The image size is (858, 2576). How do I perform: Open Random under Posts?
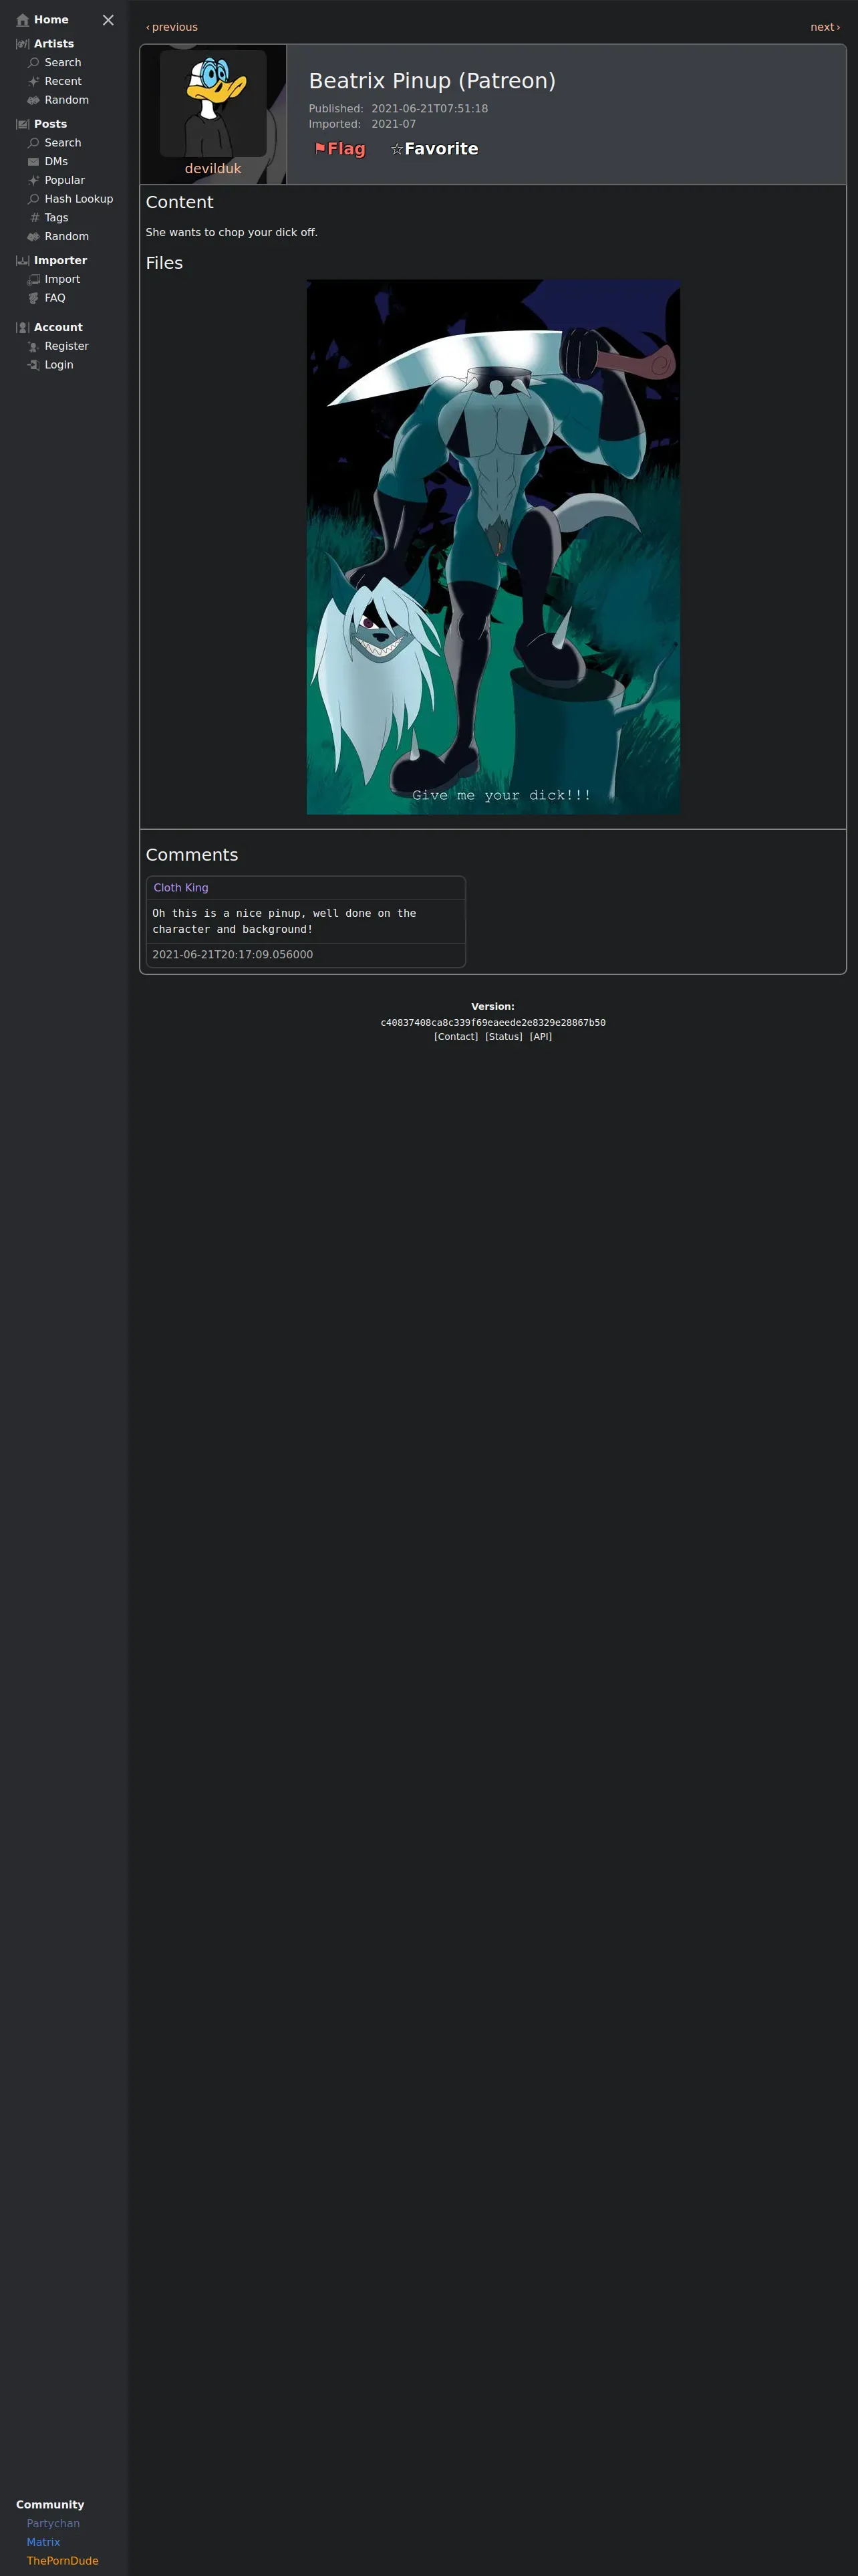(67, 237)
